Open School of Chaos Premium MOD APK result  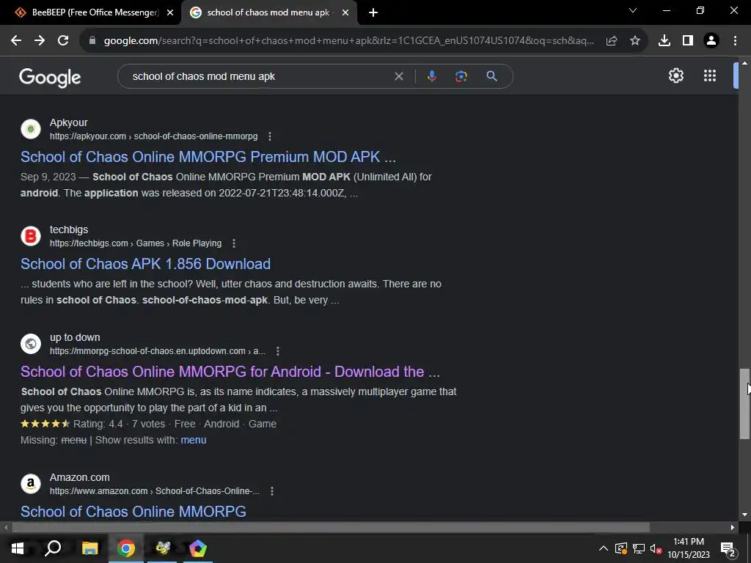[x=208, y=157]
